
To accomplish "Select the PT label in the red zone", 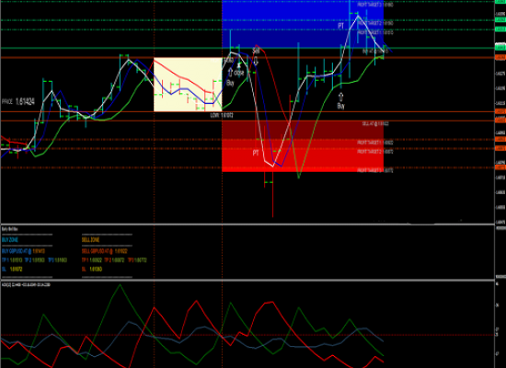I will click(x=256, y=153).
